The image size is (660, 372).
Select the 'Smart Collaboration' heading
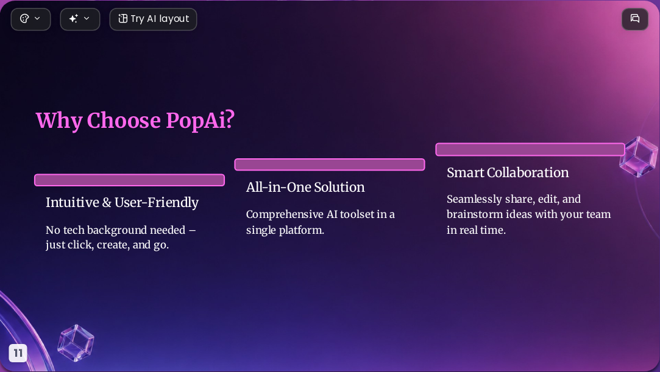508,172
